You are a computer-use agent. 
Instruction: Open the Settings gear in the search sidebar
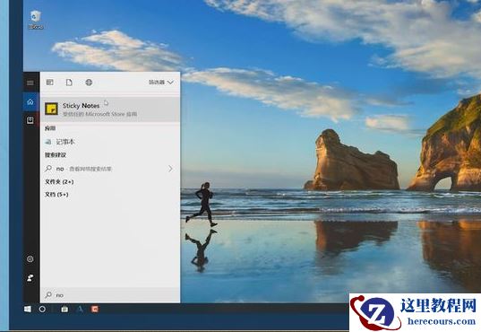[x=30, y=258]
